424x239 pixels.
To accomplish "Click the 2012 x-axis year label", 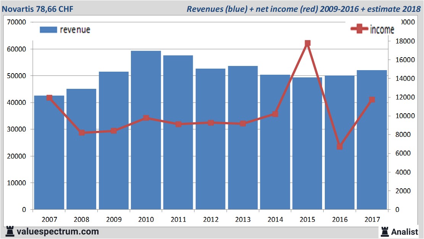I will pyautogui.click(x=210, y=220).
